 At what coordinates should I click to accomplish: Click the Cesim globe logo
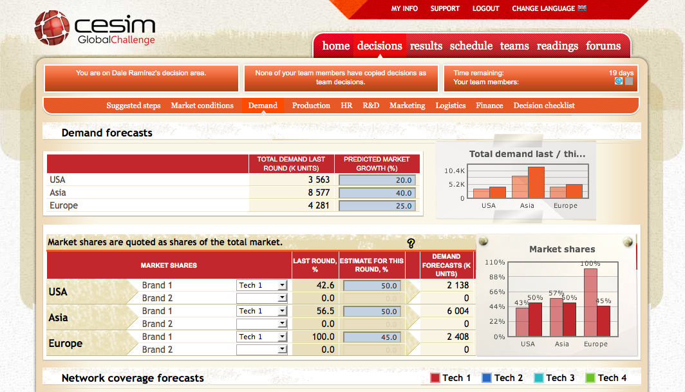coord(52,28)
